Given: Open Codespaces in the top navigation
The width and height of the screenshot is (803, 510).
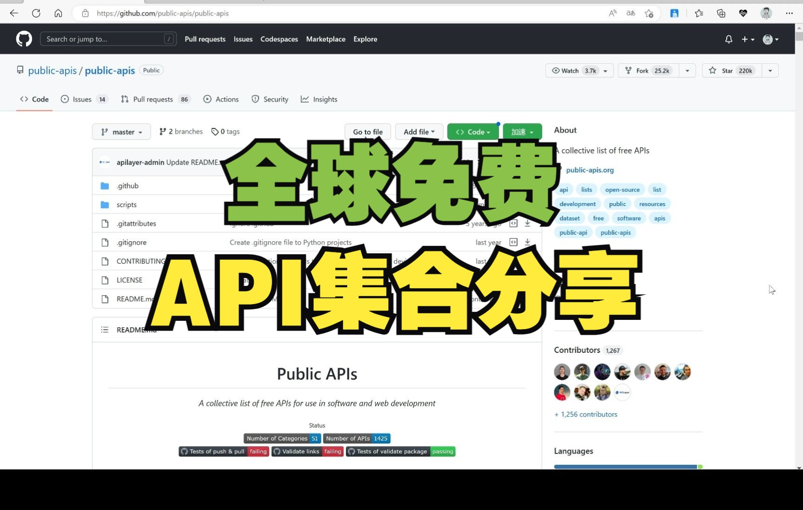Looking at the screenshot, I should click(279, 39).
